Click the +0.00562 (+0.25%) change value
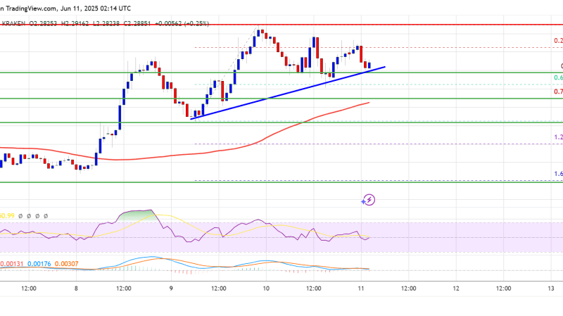Screen dimensions: 563x316 (x=182, y=23)
